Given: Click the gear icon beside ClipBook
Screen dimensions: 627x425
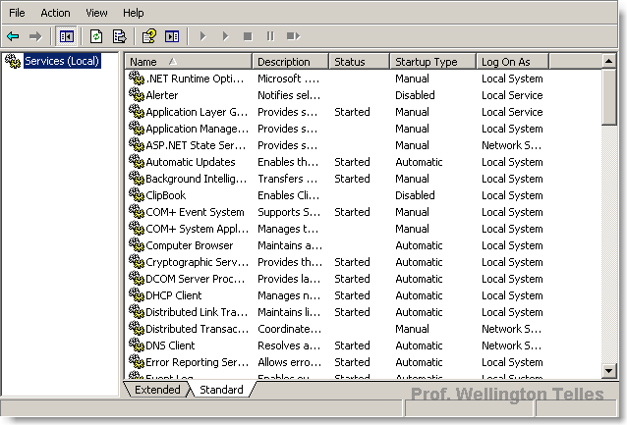Looking at the screenshot, I should 137,195.
